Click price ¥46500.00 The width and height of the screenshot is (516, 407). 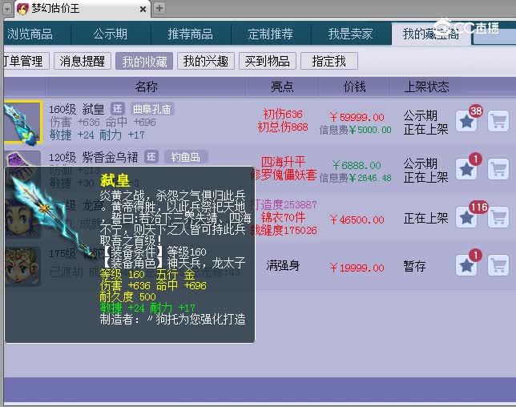[x=357, y=220]
